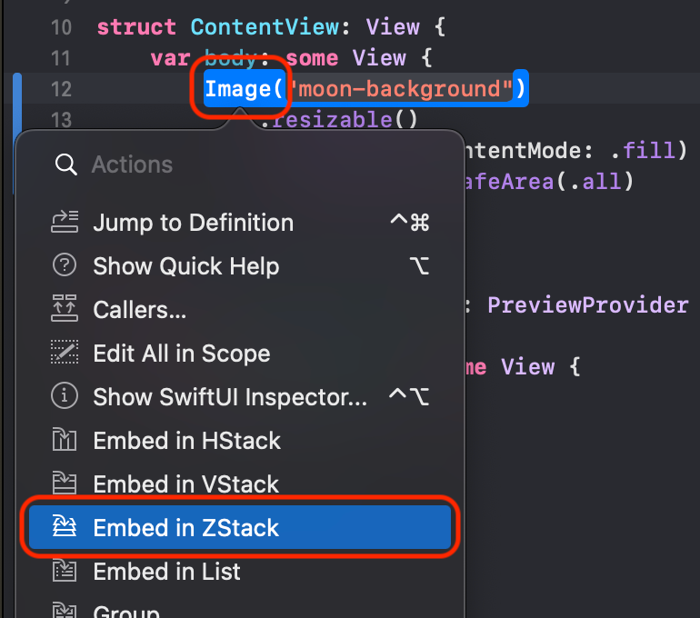700x618 pixels.
Task: Click the Embed in HStack icon
Action: pyautogui.click(x=65, y=439)
